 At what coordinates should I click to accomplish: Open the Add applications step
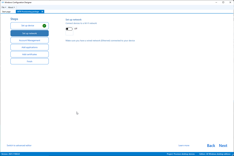click(30, 47)
